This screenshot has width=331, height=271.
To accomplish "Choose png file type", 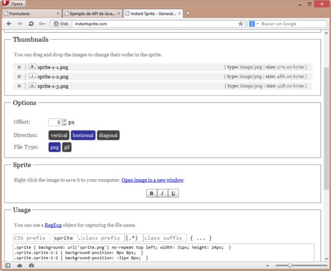I will pyautogui.click(x=54, y=147).
